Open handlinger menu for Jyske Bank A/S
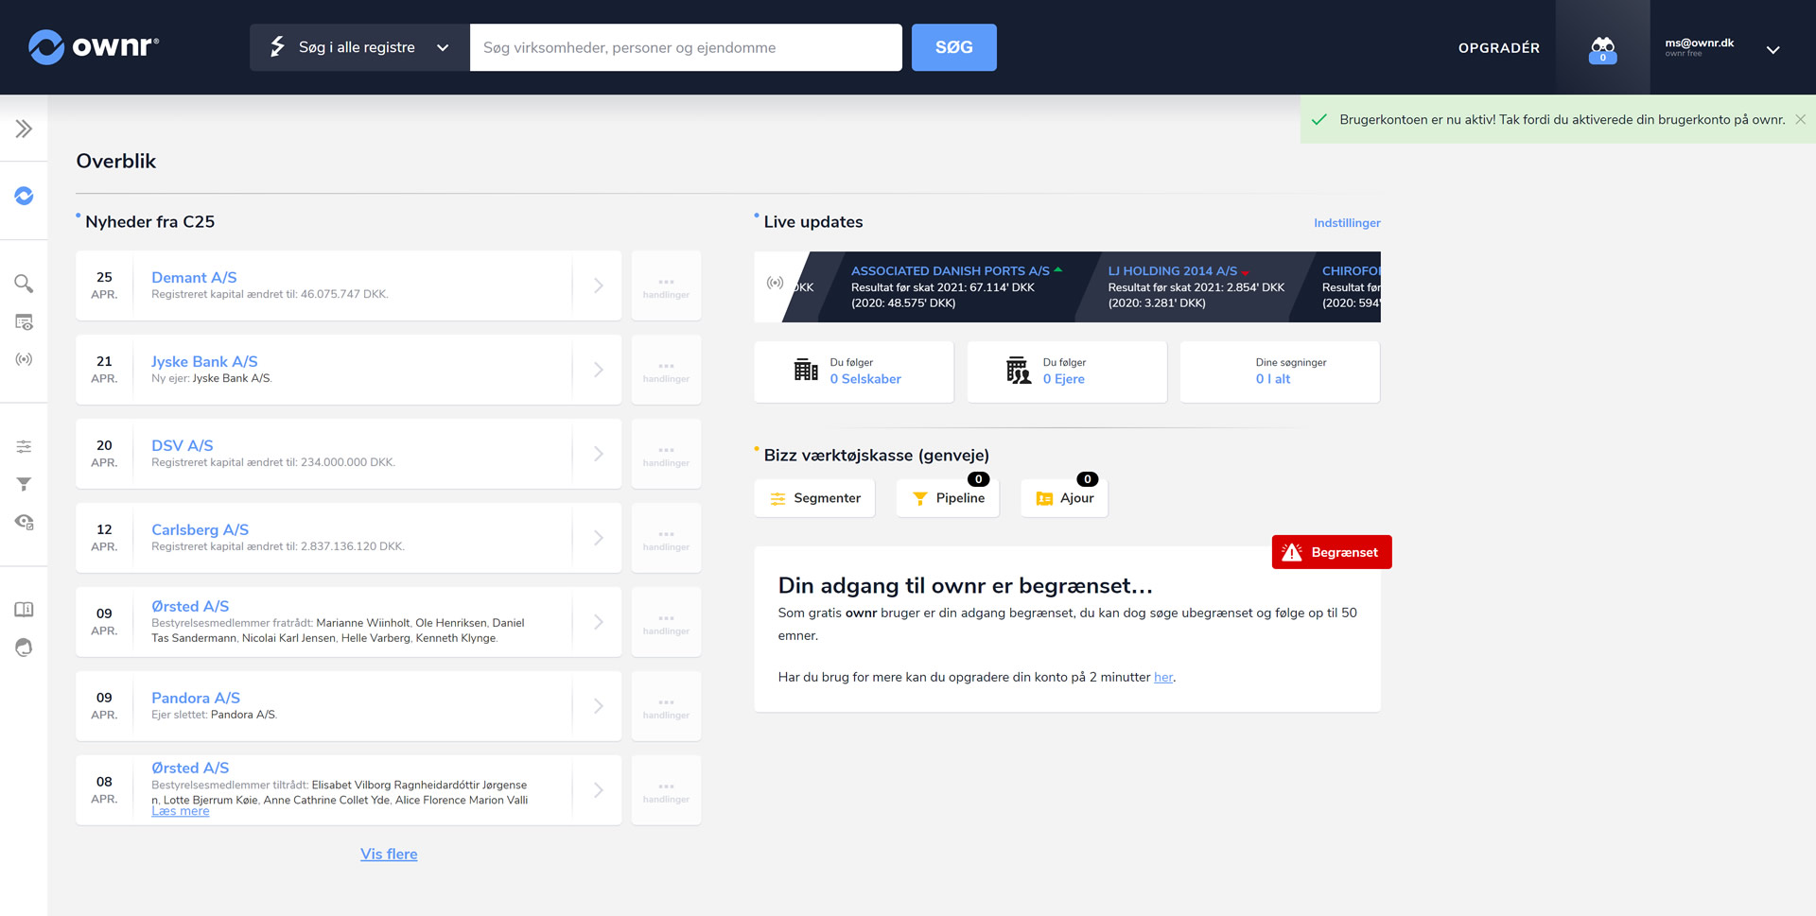This screenshot has width=1816, height=916. tap(666, 370)
